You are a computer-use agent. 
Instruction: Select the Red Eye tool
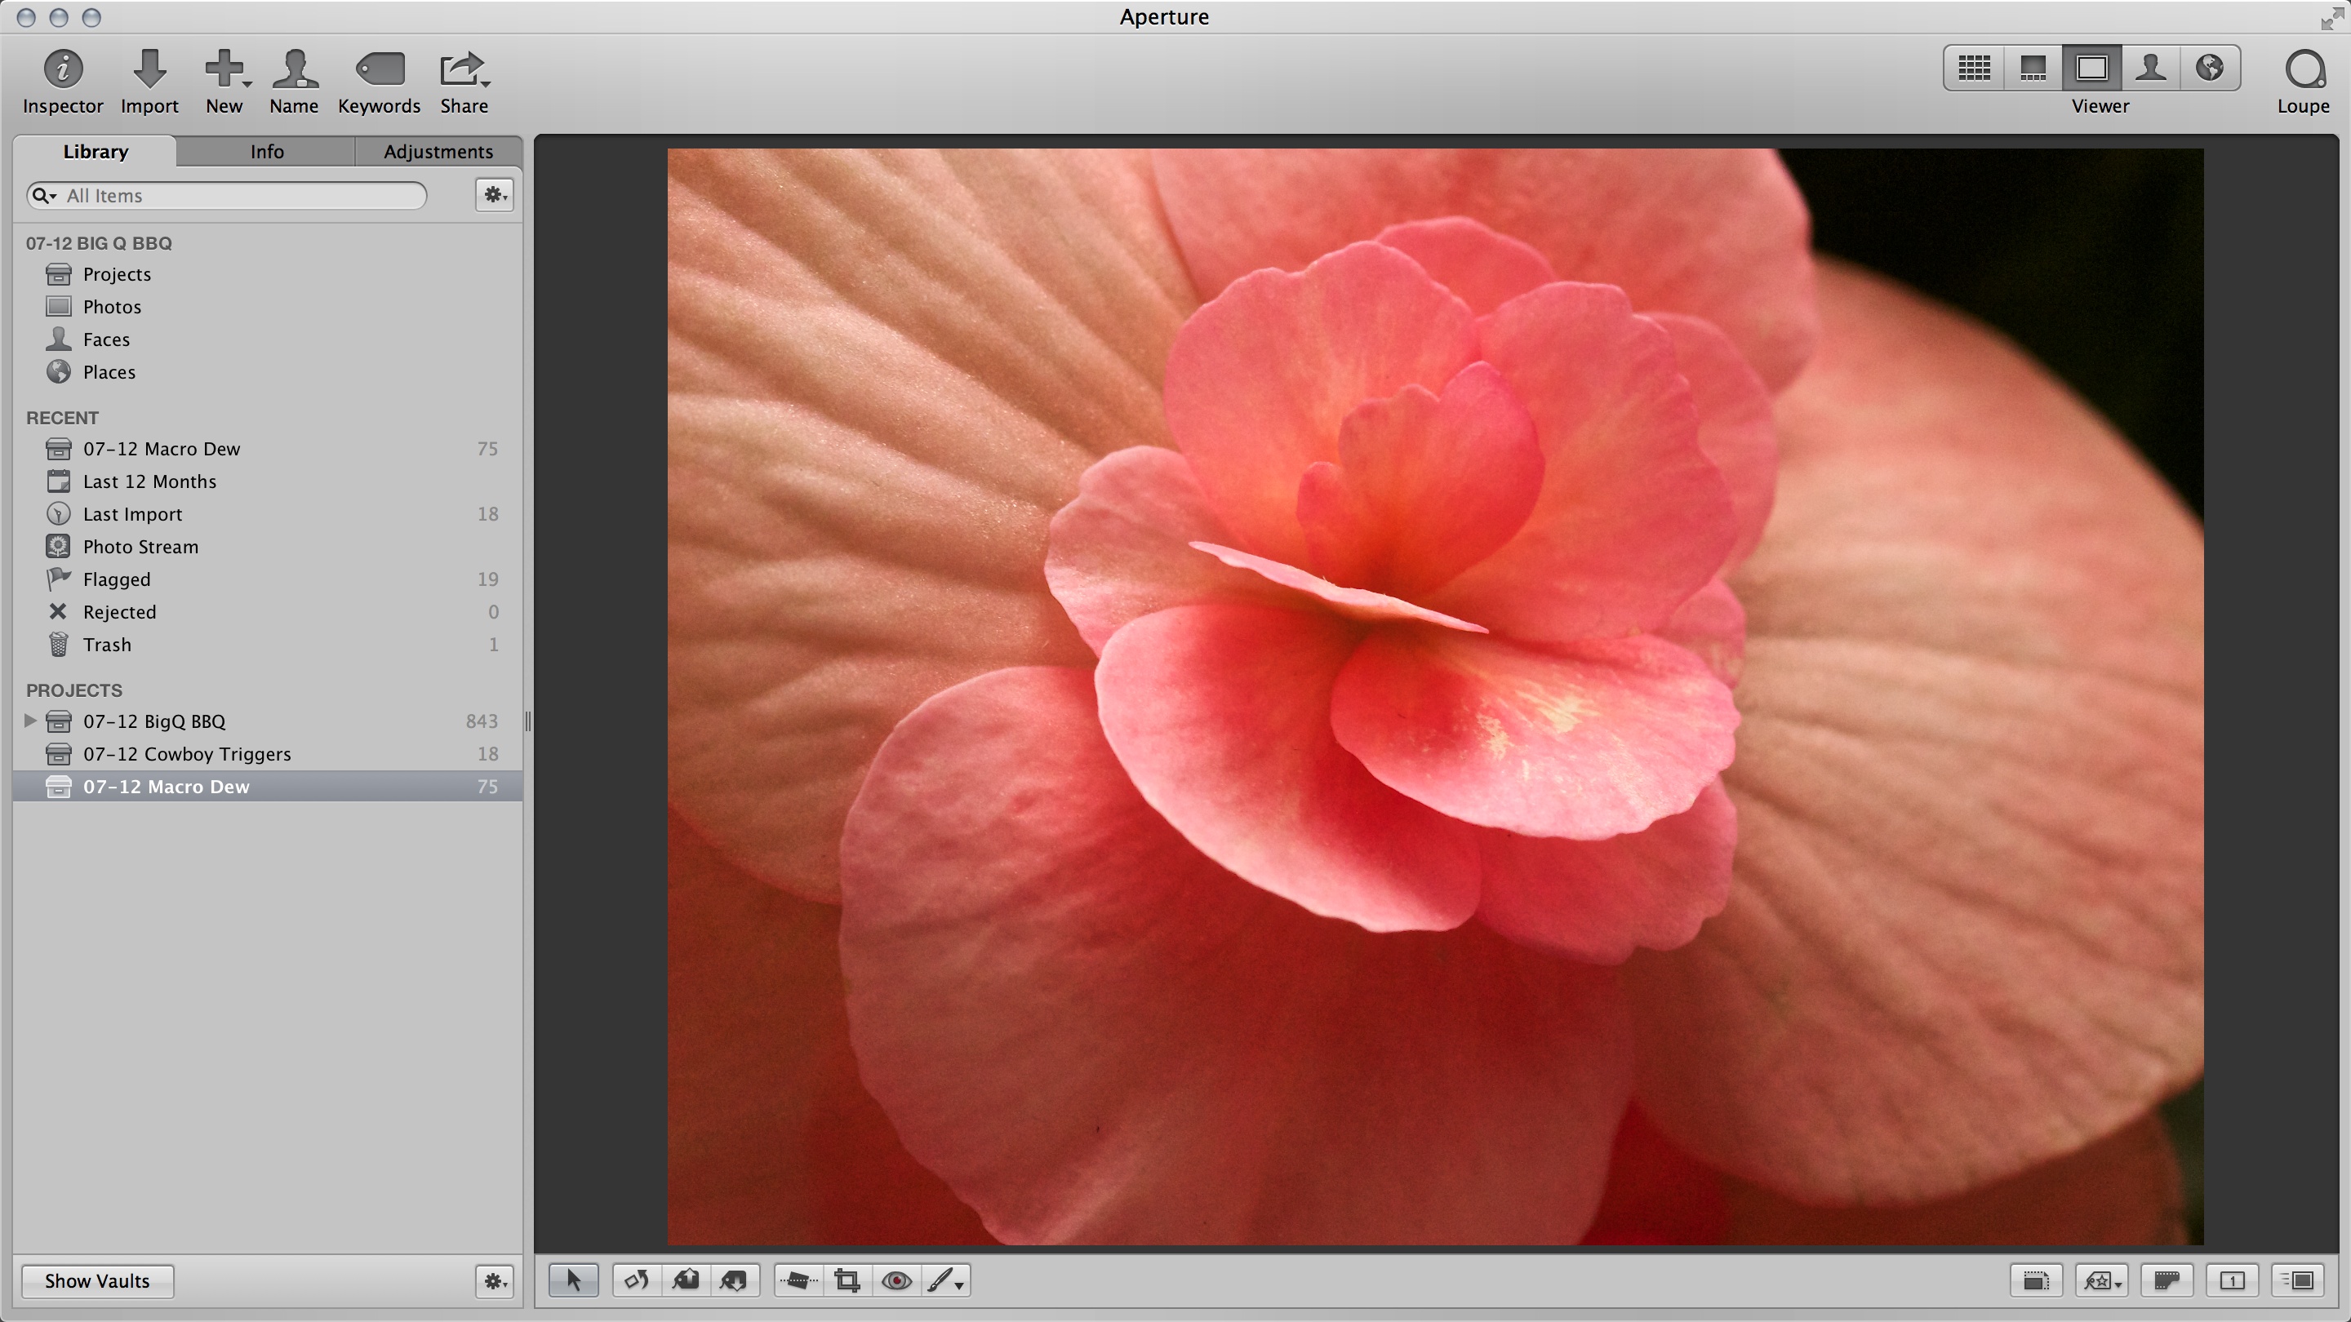[896, 1280]
